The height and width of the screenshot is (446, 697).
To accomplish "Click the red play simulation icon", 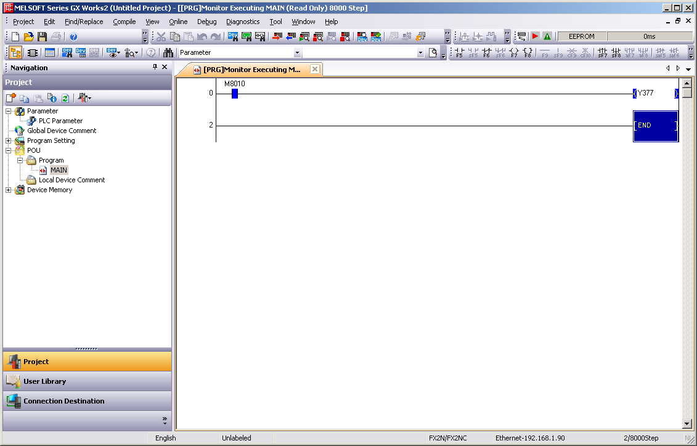I will 535,37.
